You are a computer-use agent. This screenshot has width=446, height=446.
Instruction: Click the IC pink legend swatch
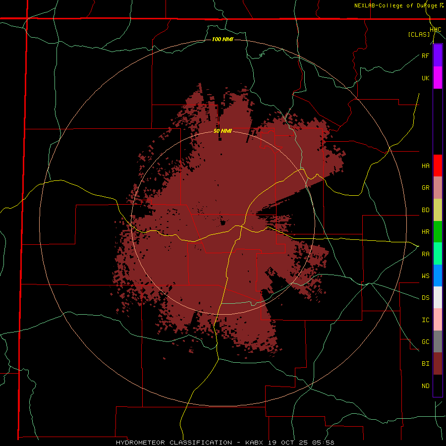(438, 320)
